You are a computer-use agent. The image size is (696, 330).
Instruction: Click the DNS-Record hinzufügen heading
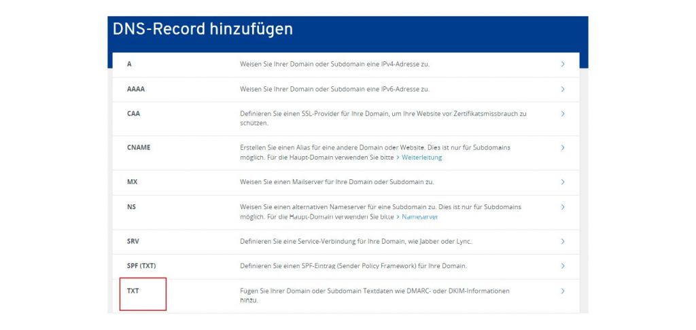203,29
